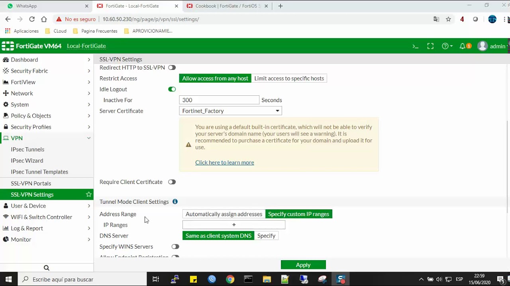
Task: Toggle Redirect HTTP to SSL-VPN
Action: (172, 68)
